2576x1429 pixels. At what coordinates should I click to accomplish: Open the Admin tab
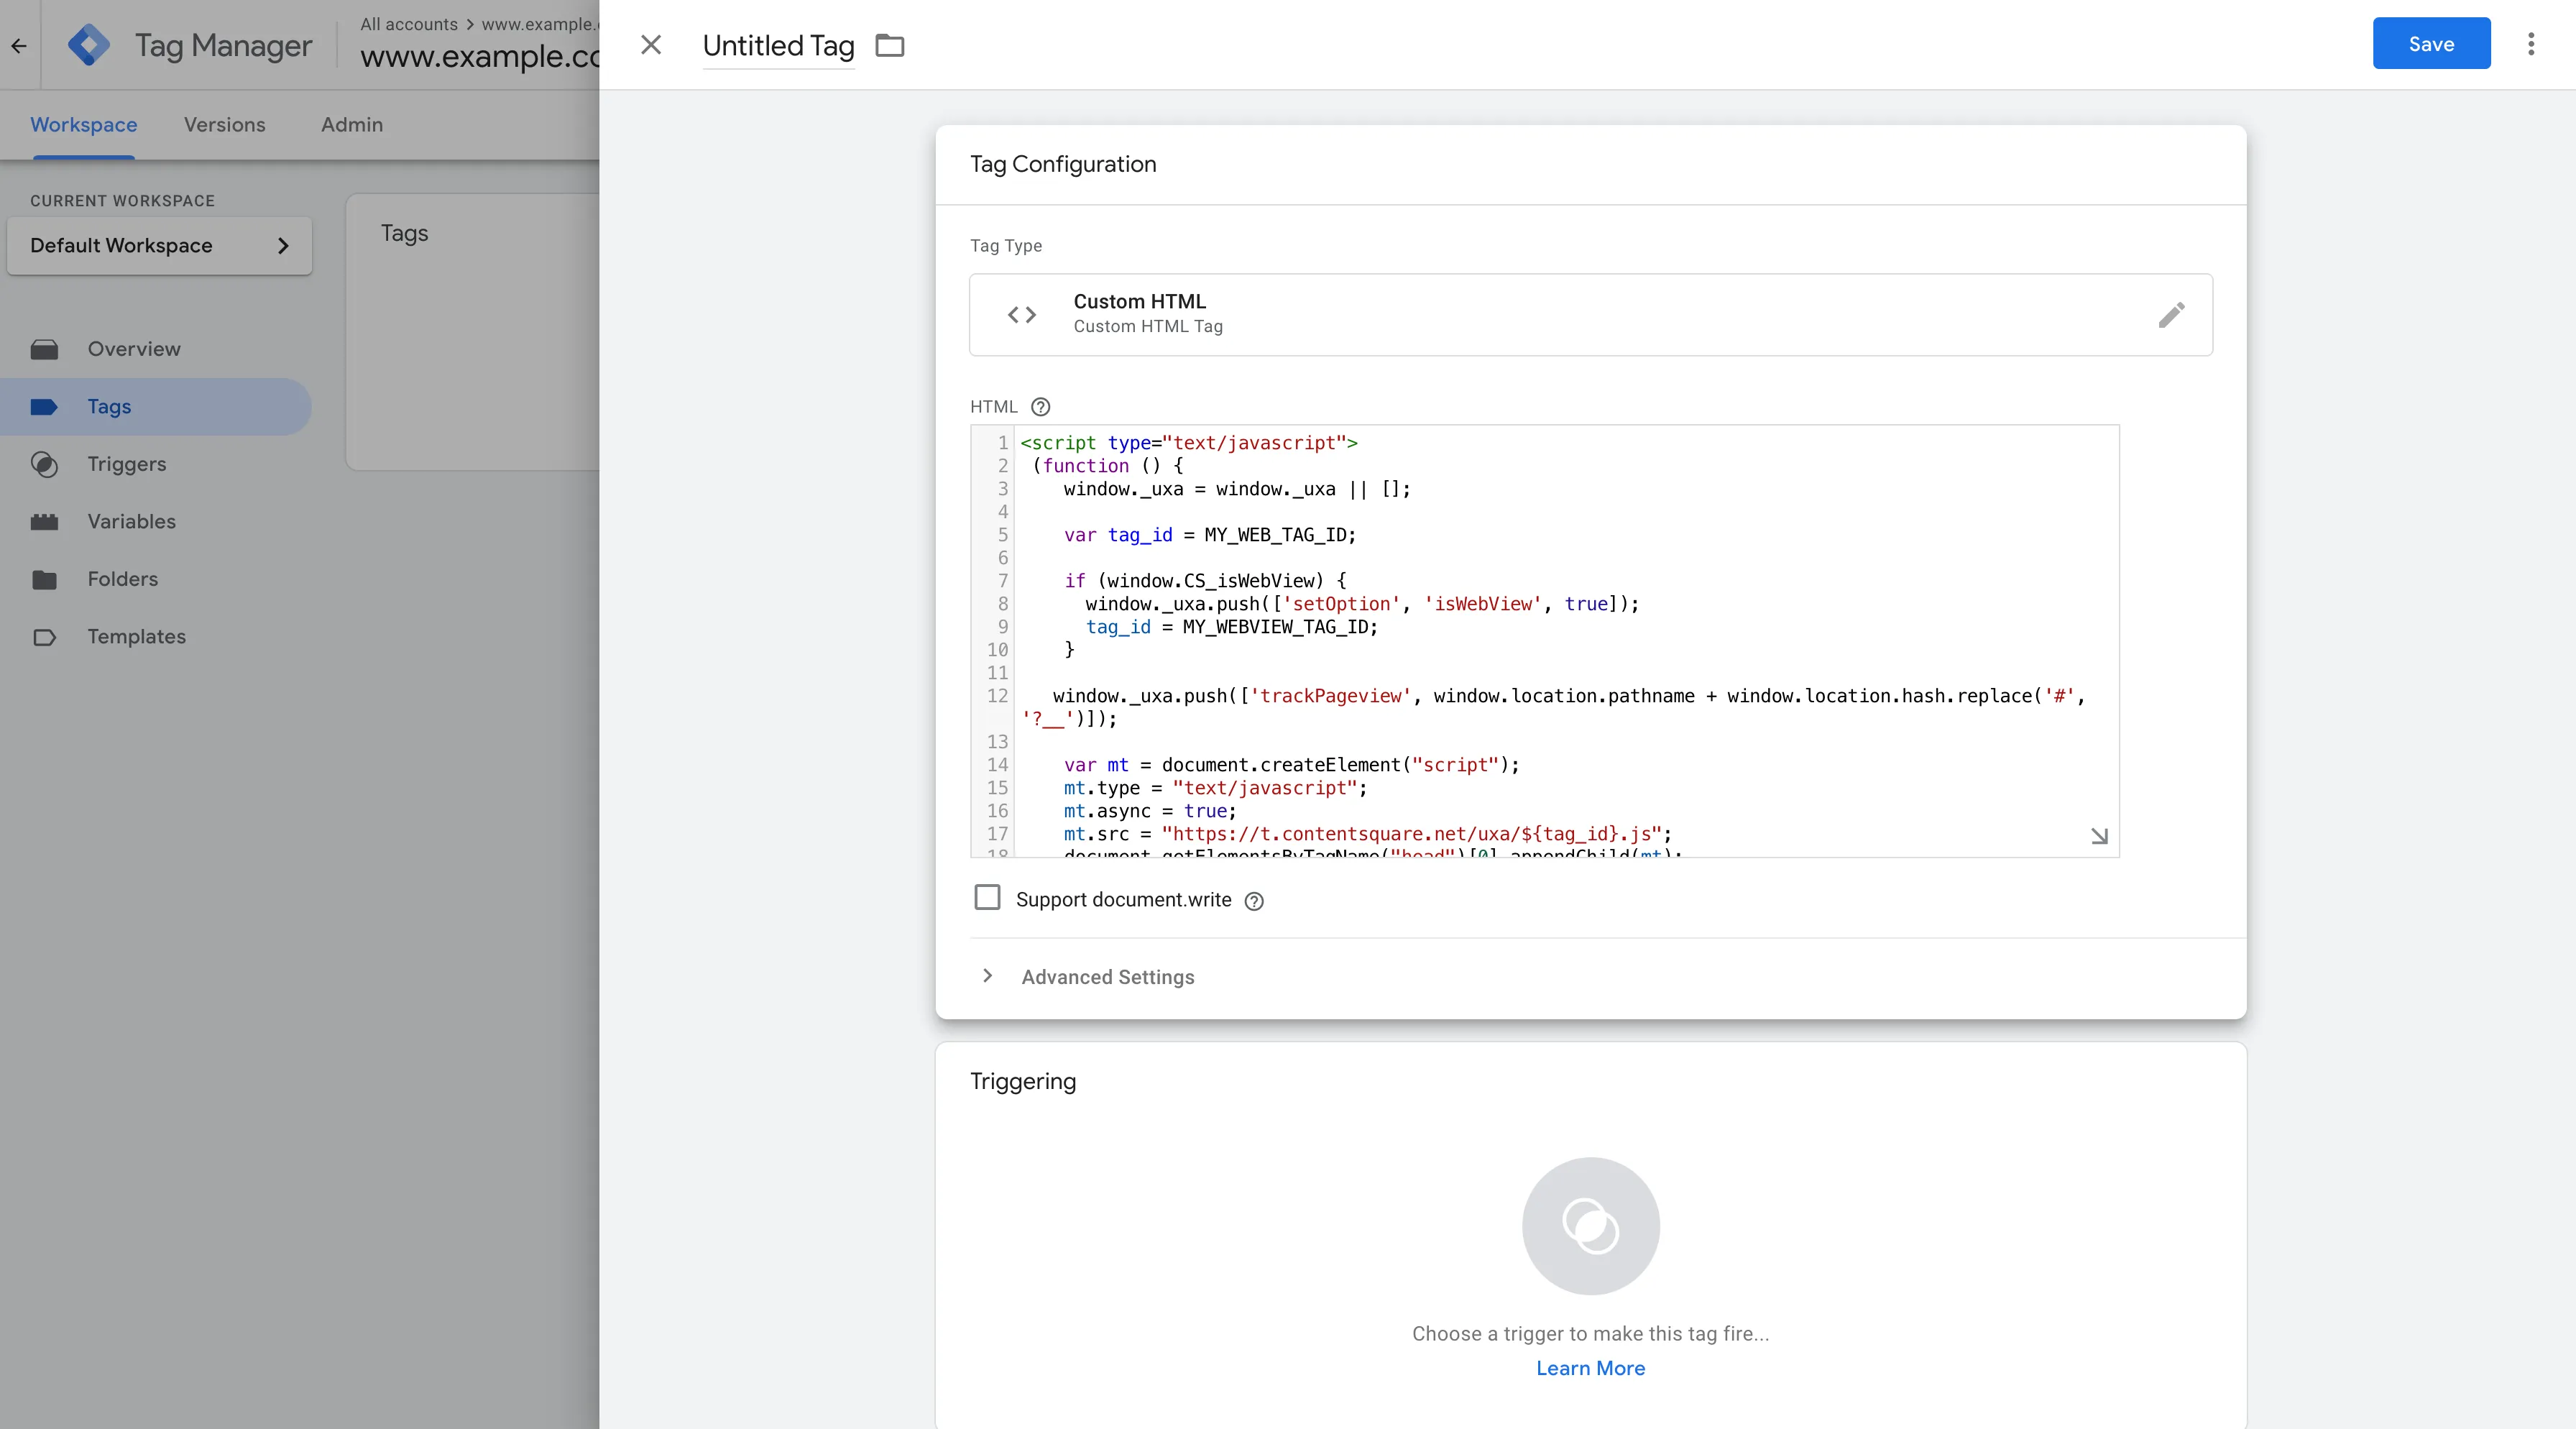(352, 125)
